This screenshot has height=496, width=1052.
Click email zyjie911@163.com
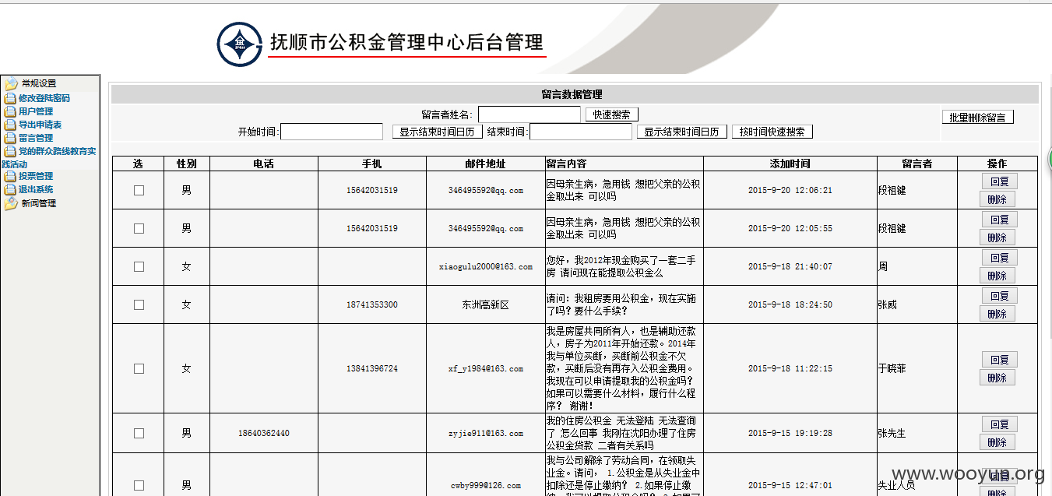pos(486,433)
